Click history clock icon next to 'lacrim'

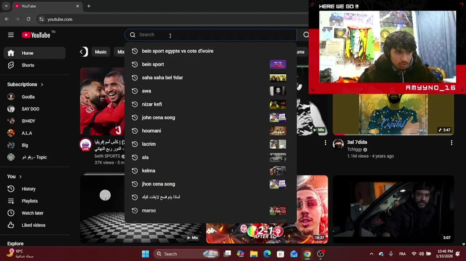(135, 144)
